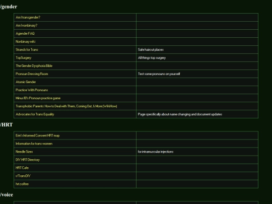Open the Information for trans women link
This screenshot has height=204, width=272.
click(34, 144)
